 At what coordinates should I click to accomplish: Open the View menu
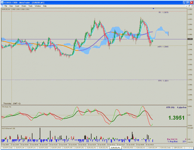click(x=11, y=6)
